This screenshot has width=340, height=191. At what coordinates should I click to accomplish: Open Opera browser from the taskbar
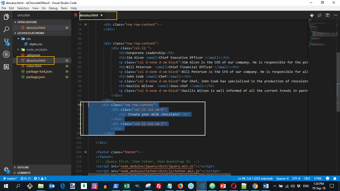tap(234, 186)
